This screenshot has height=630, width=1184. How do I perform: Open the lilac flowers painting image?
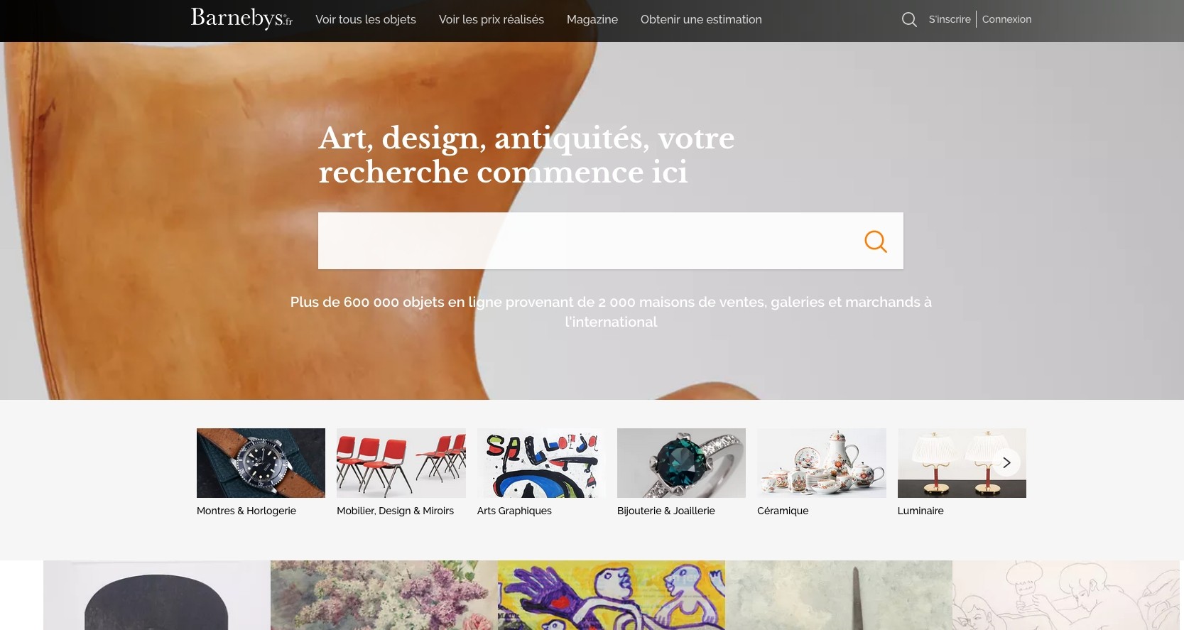[x=384, y=595]
